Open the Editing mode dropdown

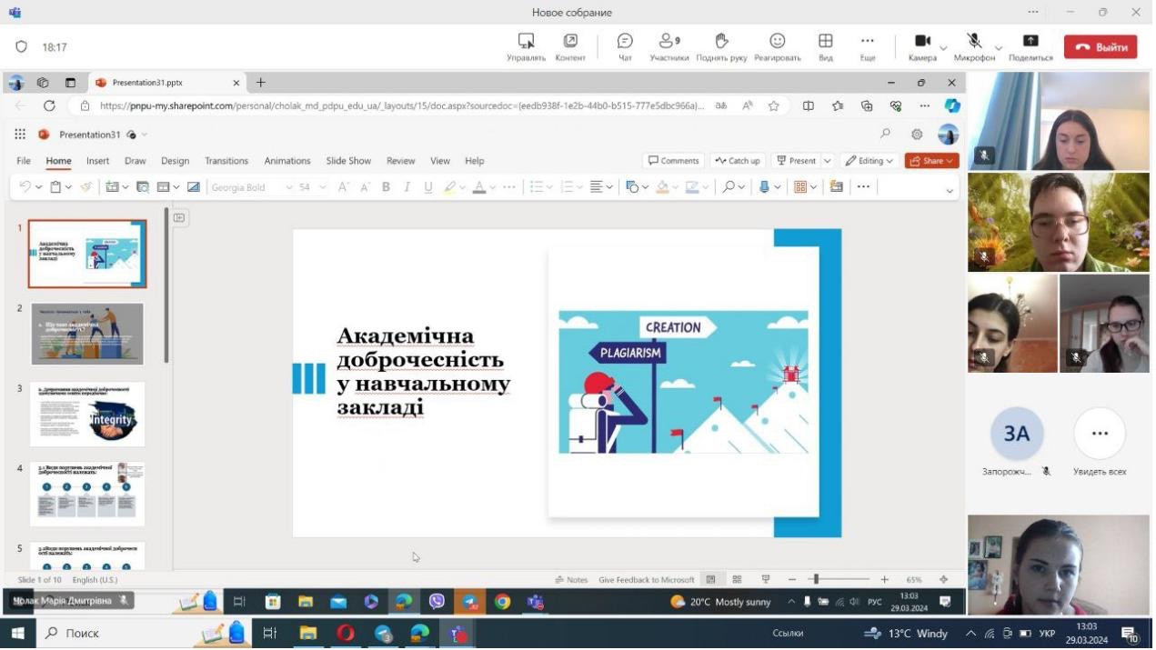click(871, 161)
